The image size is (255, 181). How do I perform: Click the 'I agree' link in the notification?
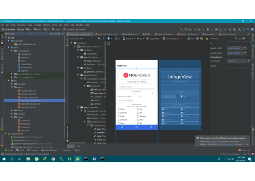pyautogui.click(x=214, y=141)
